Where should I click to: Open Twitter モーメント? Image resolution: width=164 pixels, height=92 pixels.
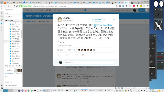coord(39,10)
